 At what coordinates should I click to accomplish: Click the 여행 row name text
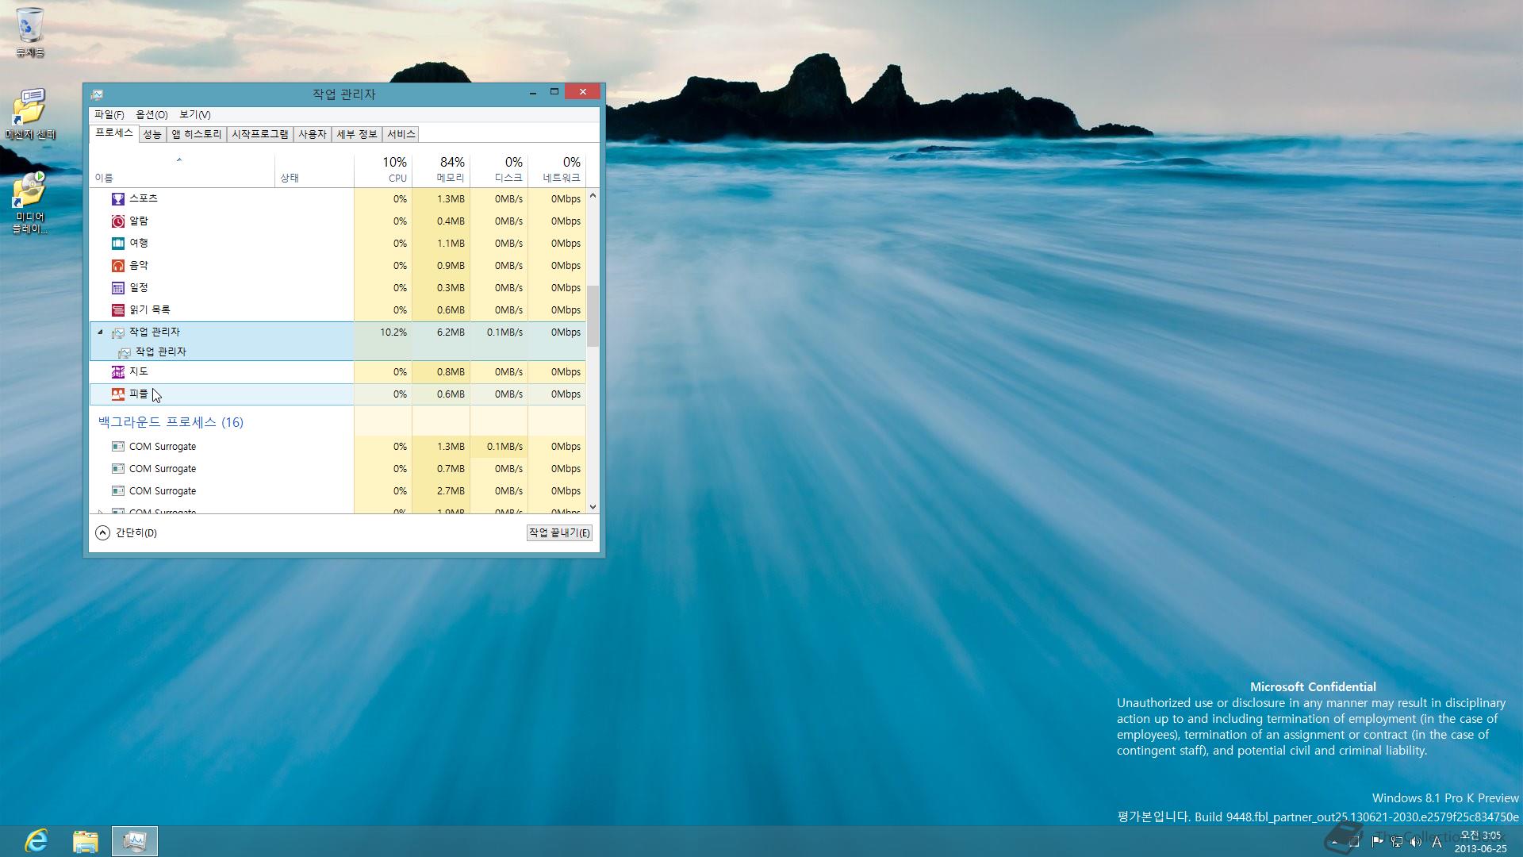(139, 243)
